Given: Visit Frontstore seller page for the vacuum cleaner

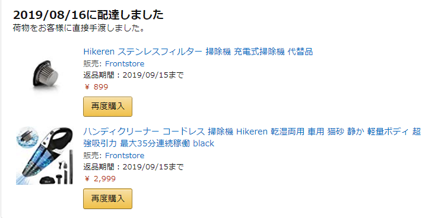Looking at the screenshot, I should tap(125, 156).
